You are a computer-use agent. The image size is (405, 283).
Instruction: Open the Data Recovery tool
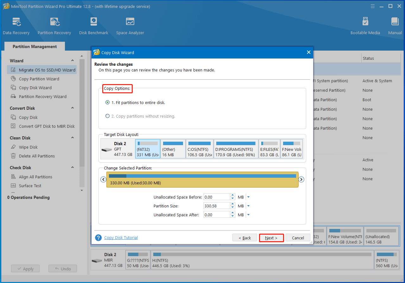16,26
